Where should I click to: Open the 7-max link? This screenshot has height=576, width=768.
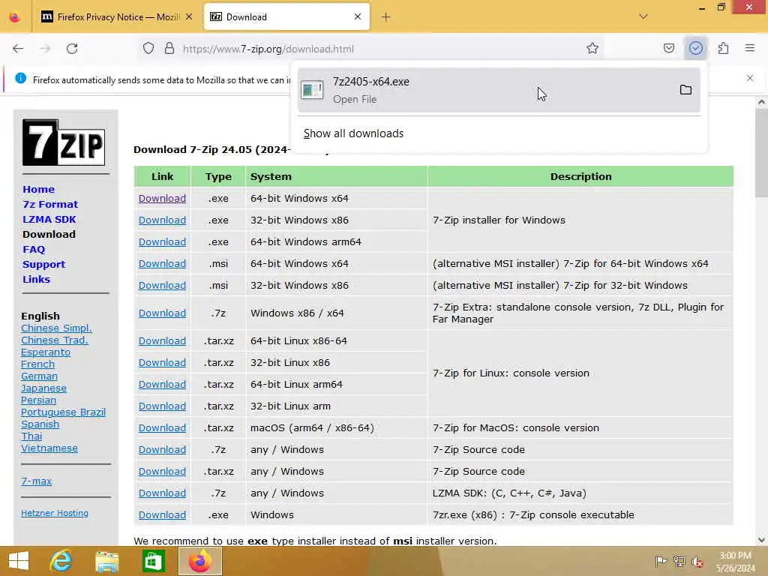coord(36,481)
